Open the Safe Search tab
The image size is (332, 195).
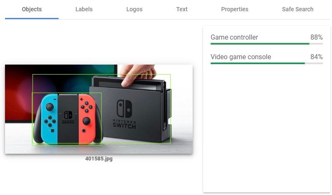coord(297,10)
